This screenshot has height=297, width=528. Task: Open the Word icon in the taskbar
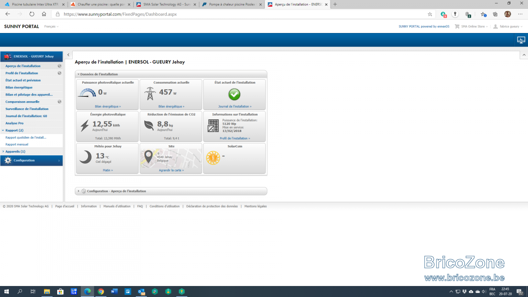(x=114, y=291)
